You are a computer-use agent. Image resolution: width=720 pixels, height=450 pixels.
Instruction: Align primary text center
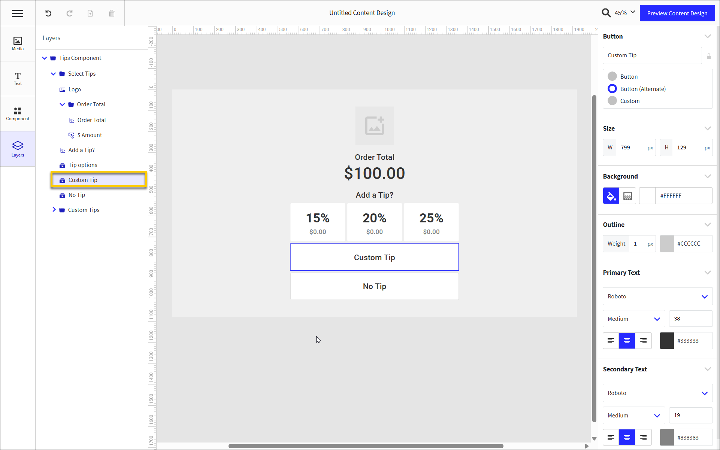coord(627,341)
